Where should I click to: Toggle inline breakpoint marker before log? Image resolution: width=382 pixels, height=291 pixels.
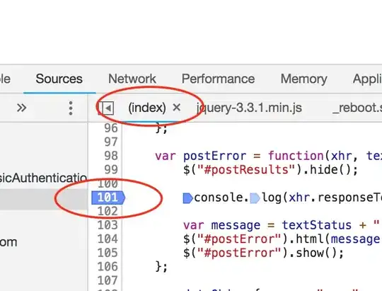[255, 198]
